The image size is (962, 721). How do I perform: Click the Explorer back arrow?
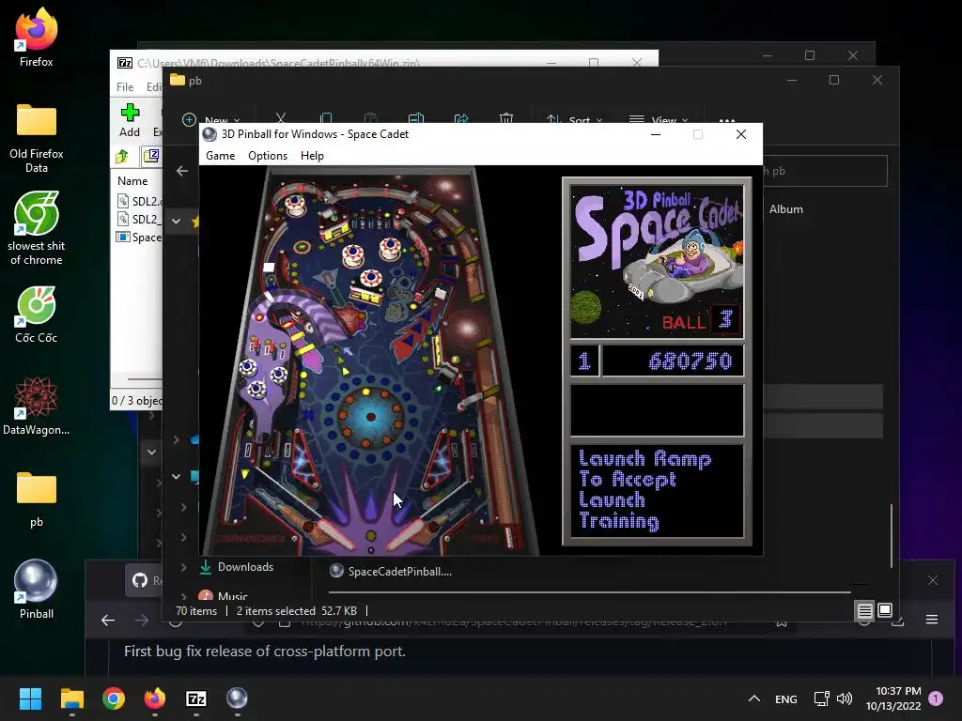coord(182,171)
